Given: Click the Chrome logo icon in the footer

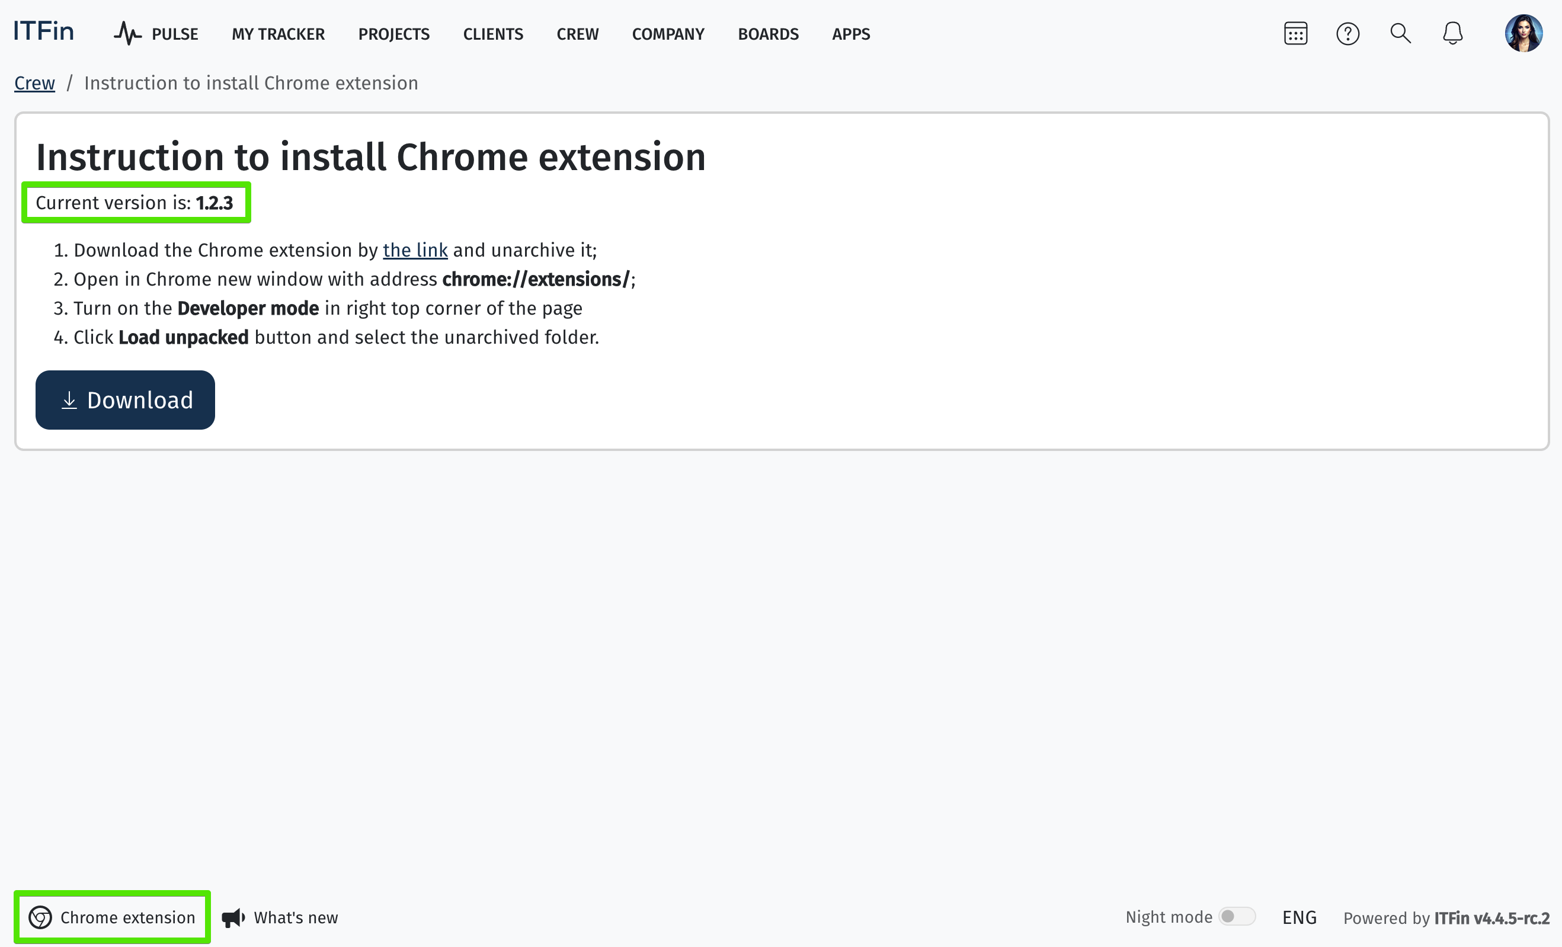Looking at the screenshot, I should pos(40,917).
